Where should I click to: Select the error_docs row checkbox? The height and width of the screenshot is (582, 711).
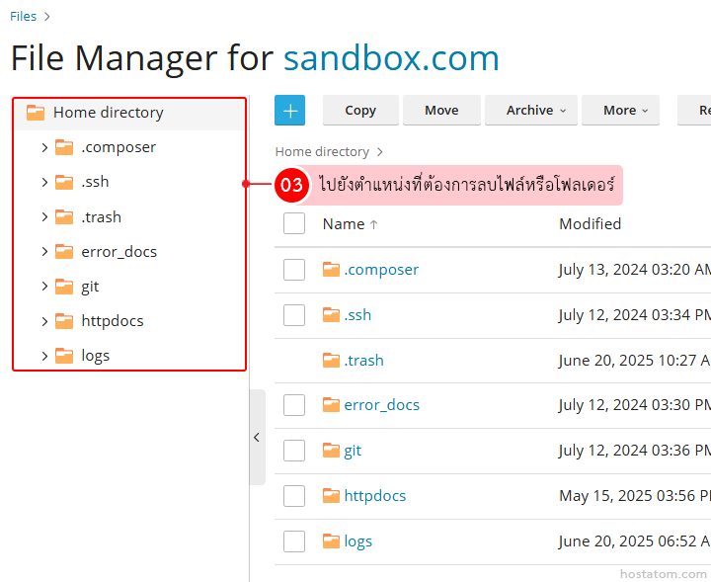[294, 405]
